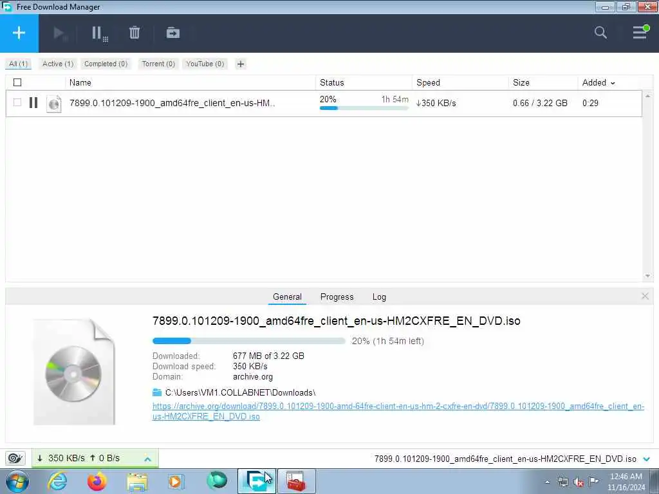Click the network tray icon

click(562, 482)
